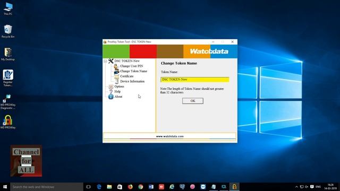Click the Device Information token icon

[117, 81]
